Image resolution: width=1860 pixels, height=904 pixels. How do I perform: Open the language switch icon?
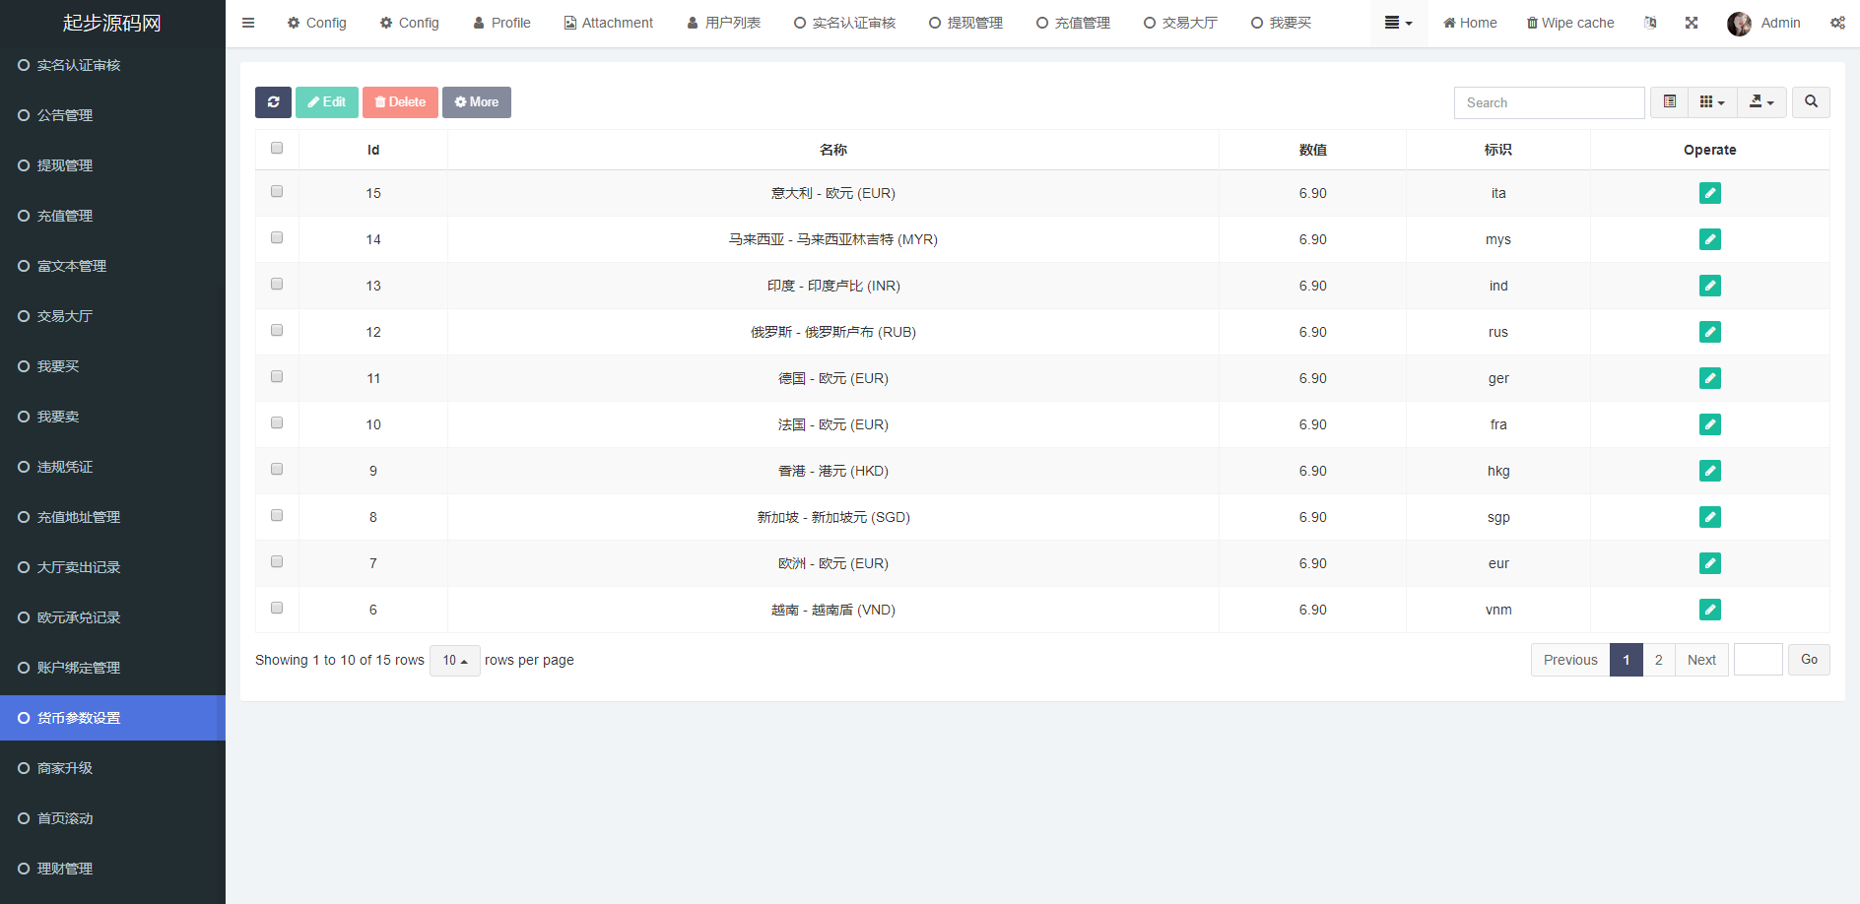(1650, 23)
